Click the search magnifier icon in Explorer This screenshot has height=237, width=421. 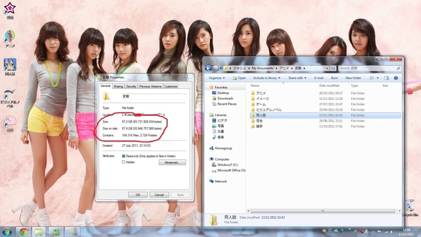(398, 68)
